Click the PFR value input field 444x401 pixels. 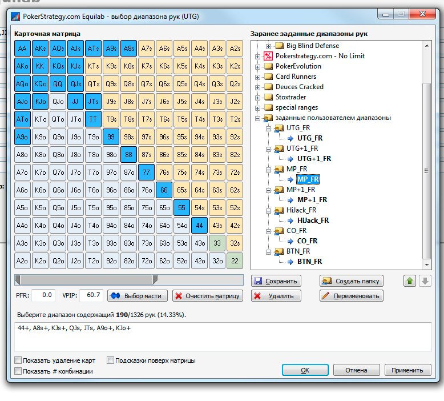(43, 295)
